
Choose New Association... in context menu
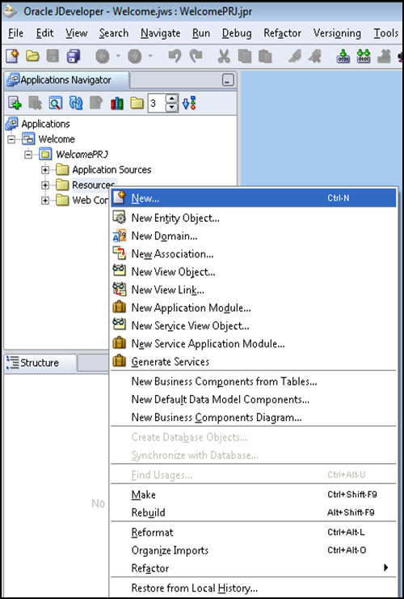(x=254, y=254)
